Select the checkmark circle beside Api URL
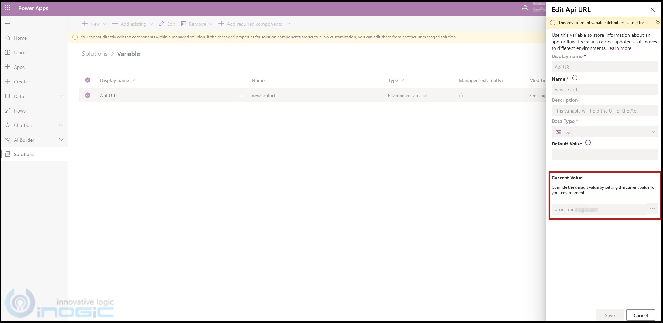This screenshot has height=323, width=663. click(88, 95)
